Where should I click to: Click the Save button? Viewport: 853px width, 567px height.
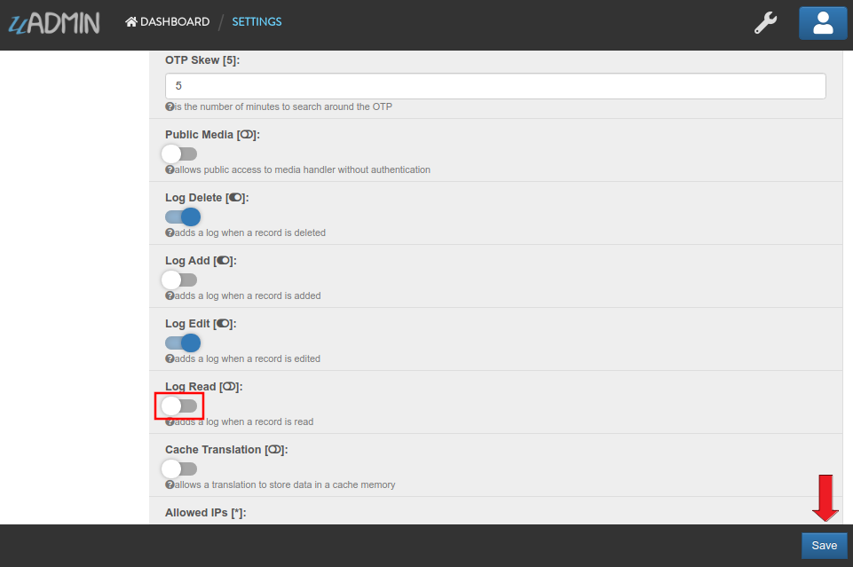(x=825, y=545)
